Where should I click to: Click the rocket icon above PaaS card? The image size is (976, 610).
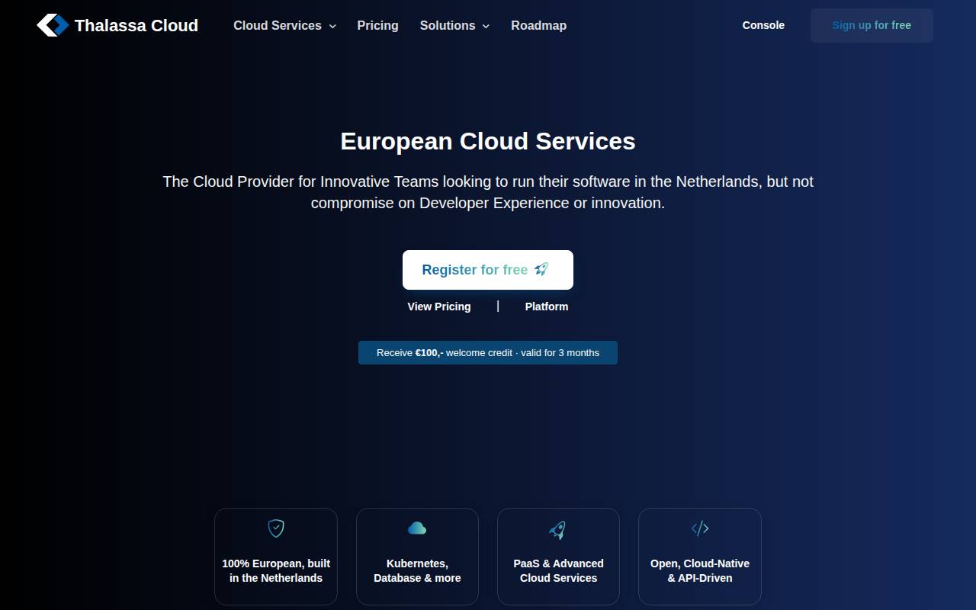coord(558,529)
